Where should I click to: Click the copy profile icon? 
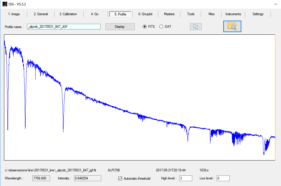tap(196, 26)
